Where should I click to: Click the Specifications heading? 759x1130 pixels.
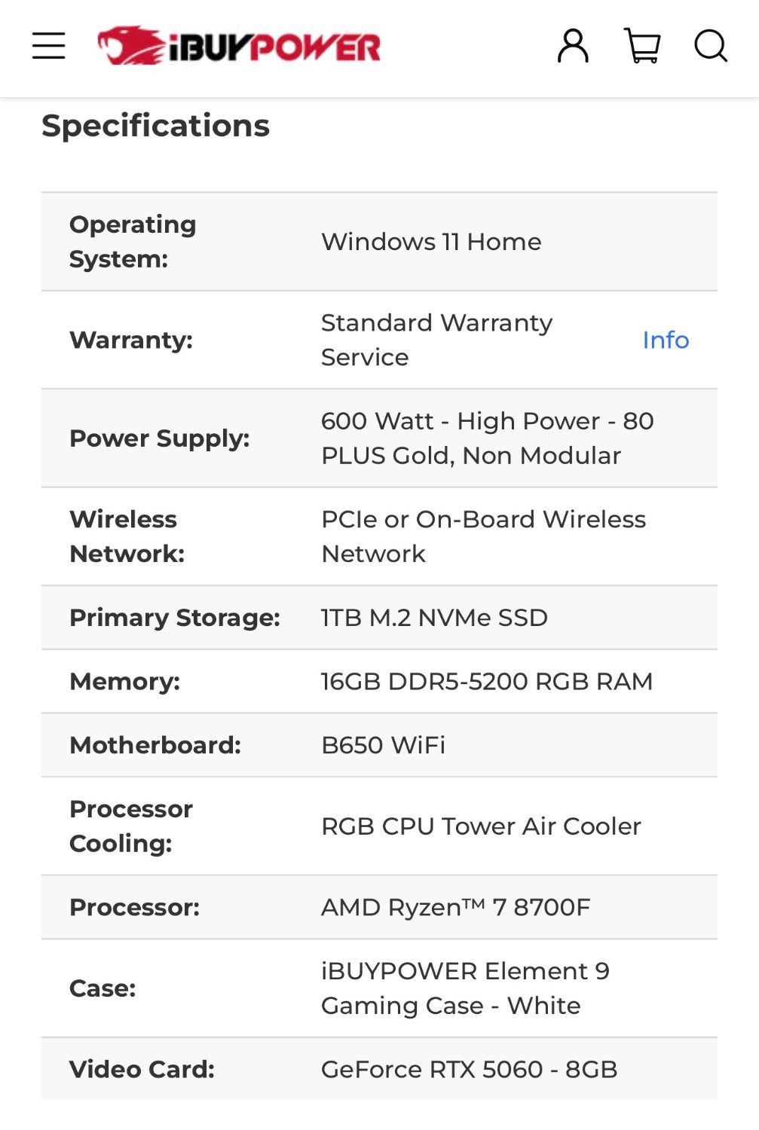pos(155,126)
